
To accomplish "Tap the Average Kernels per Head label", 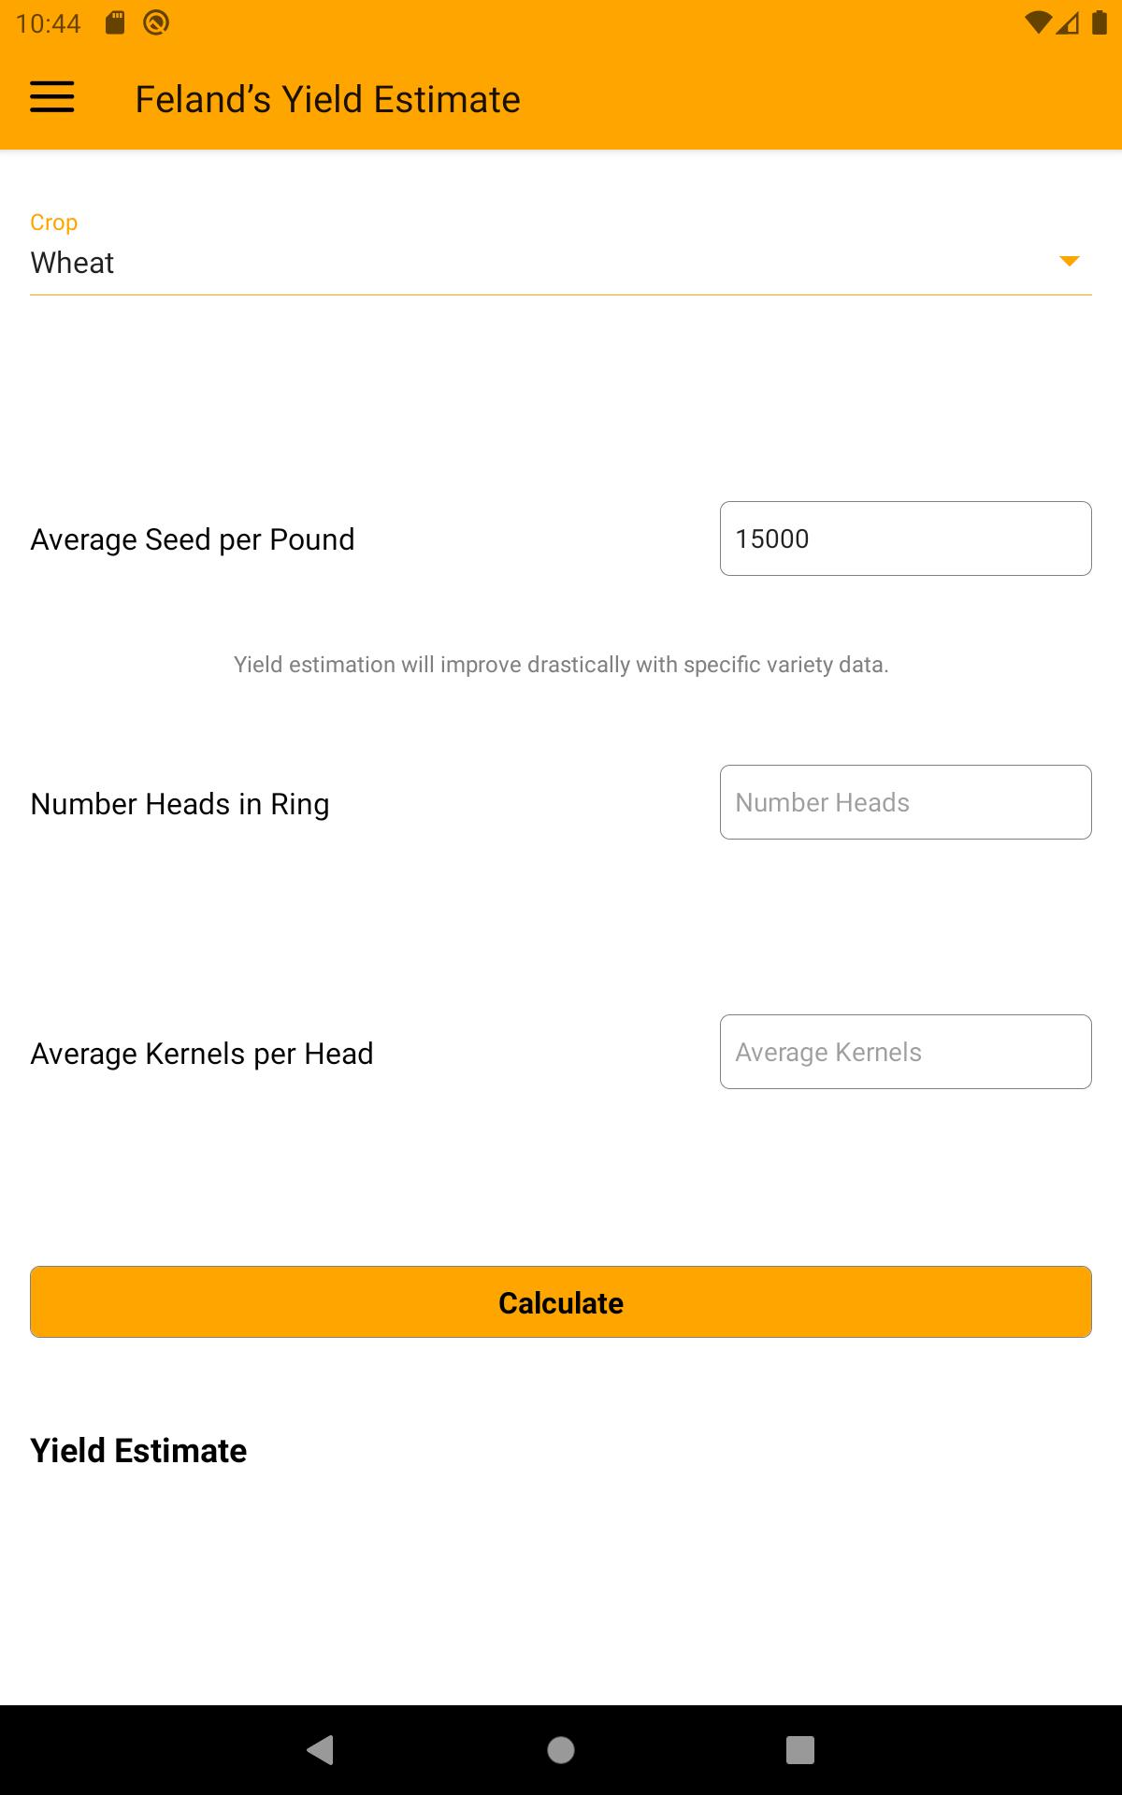I will coord(202,1054).
